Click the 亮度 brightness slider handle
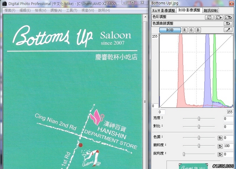The height and width of the screenshot is (169, 236). 199,119
